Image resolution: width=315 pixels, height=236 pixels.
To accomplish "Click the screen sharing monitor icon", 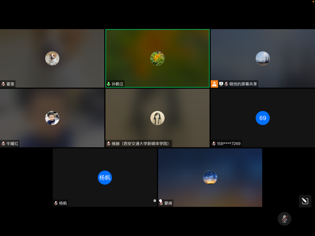I will (221, 84).
